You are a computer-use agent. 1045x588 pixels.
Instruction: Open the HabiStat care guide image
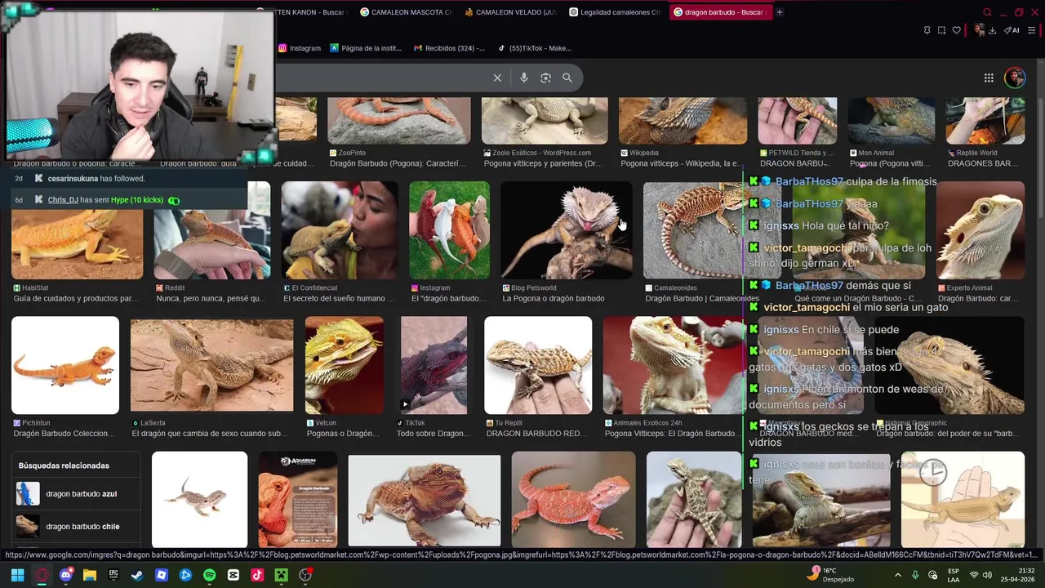pyautogui.click(x=77, y=244)
